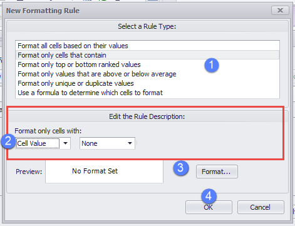Click the 'Select a Rule Type' header
The image size is (295, 226).
click(147, 26)
